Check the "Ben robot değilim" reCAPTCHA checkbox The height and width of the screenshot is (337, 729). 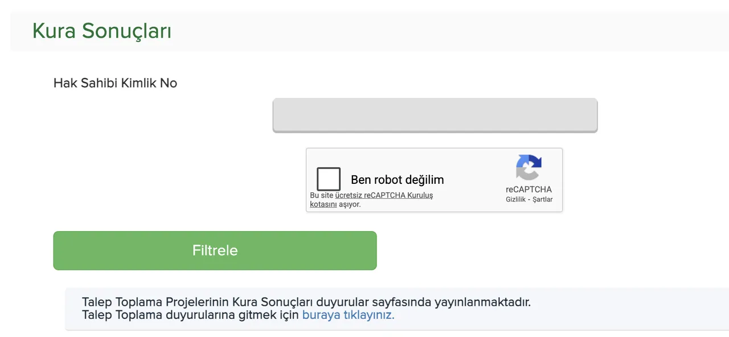click(x=329, y=179)
